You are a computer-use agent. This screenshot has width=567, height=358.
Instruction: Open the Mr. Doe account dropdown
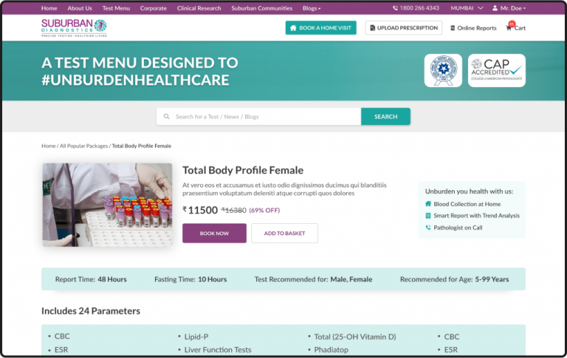(x=509, y=8)
